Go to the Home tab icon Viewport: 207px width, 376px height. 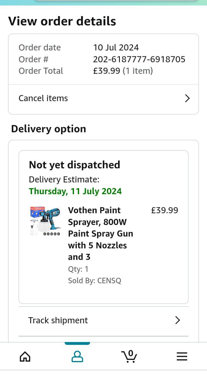[x=25, y=357]
